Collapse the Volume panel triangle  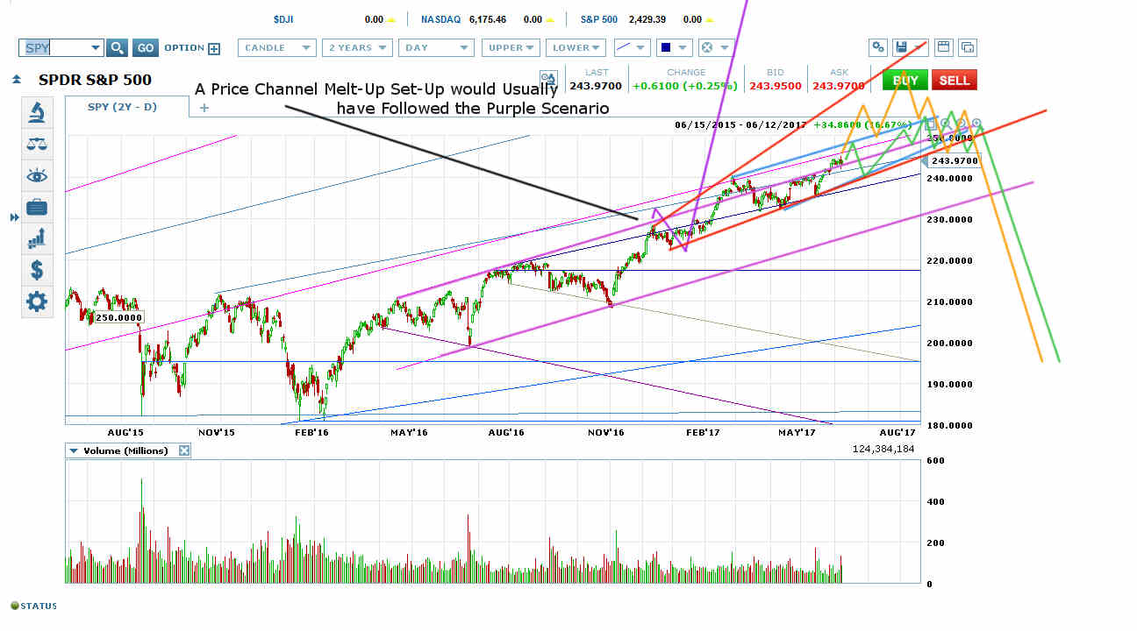point(74,450)
